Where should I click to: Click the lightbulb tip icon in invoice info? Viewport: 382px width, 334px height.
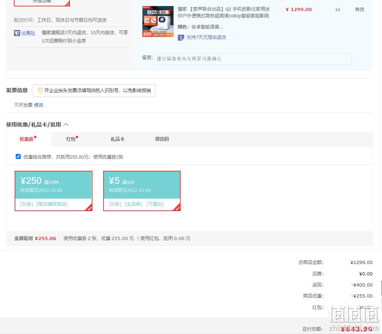tap(40, 90)
